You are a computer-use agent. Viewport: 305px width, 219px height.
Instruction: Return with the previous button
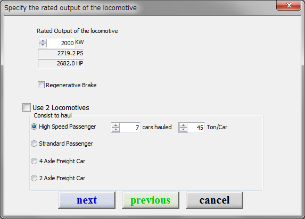tap(151, 200)
